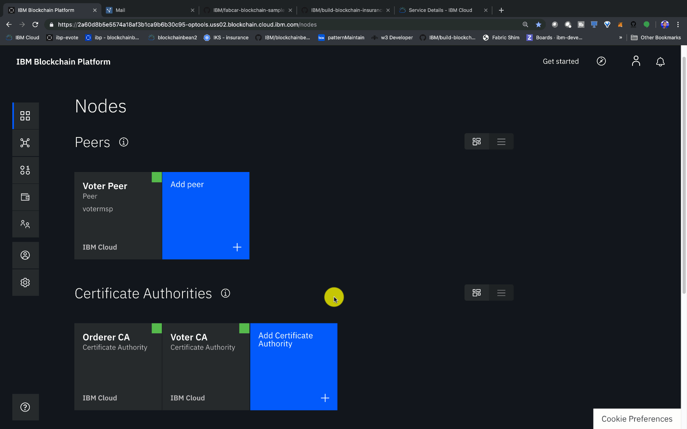Open the Chrome three-dot menu
687x429 pixels.
[678, 25]
